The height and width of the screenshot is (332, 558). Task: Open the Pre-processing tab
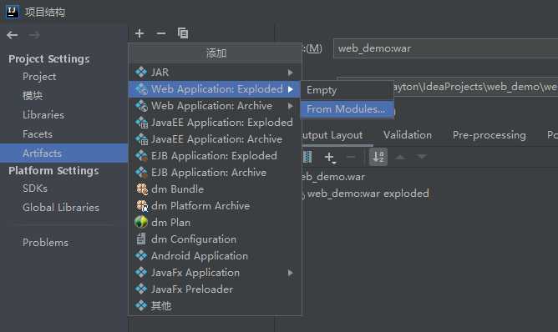click(490, 135)
